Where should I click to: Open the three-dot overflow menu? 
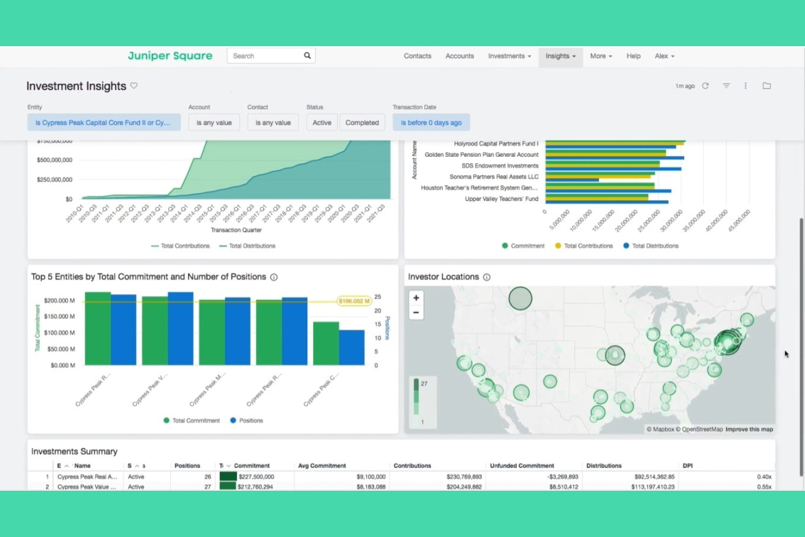(x=745, y=85)
